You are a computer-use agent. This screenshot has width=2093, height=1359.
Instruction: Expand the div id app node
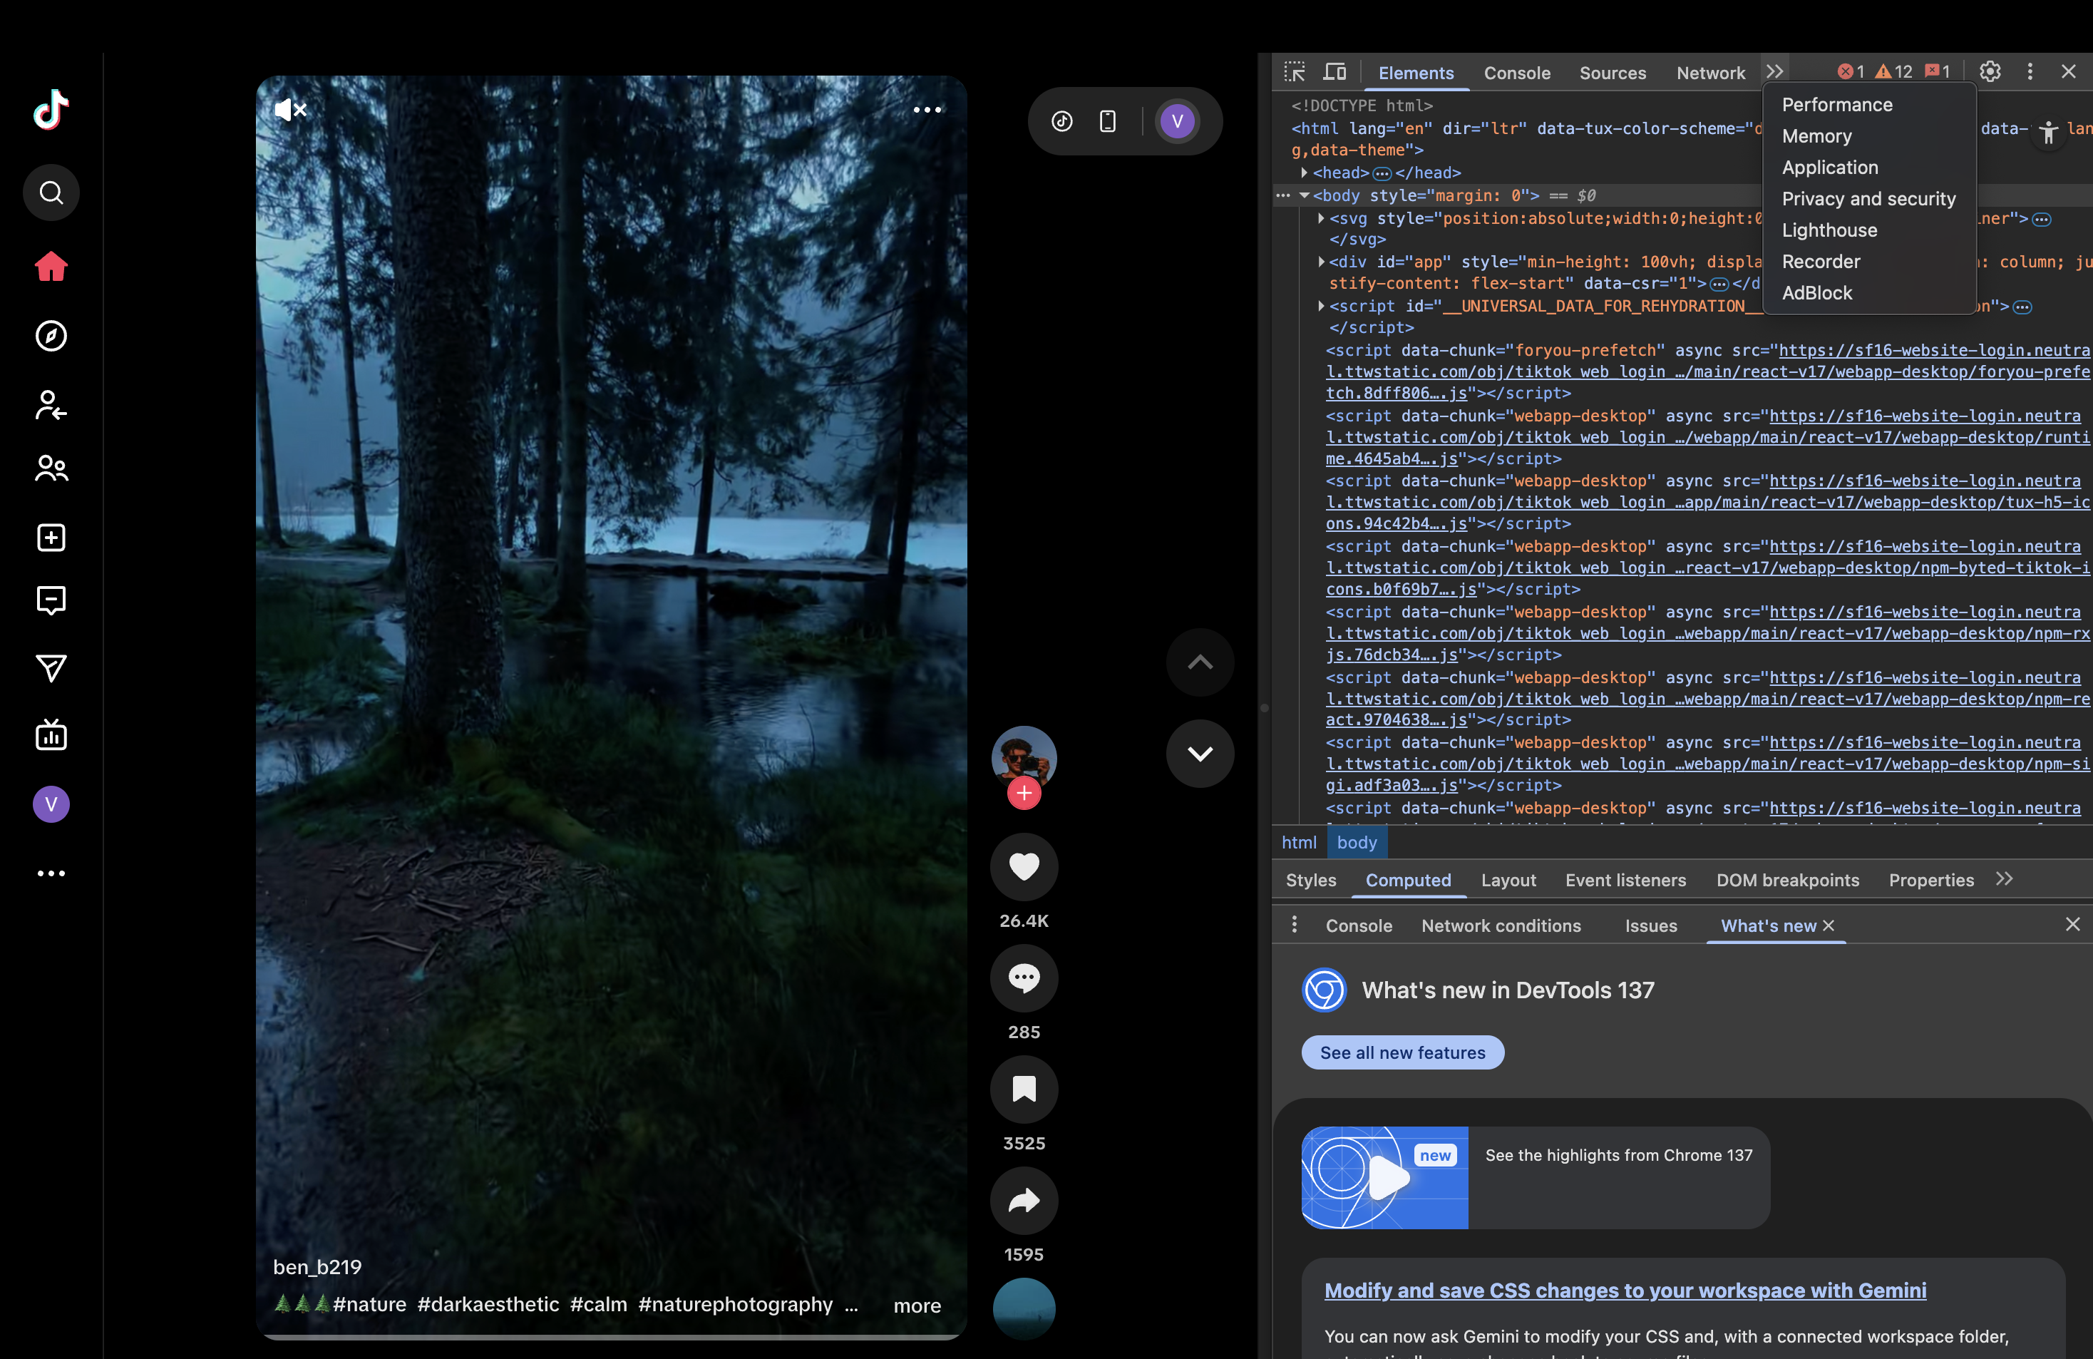[x=1321, y=262]
